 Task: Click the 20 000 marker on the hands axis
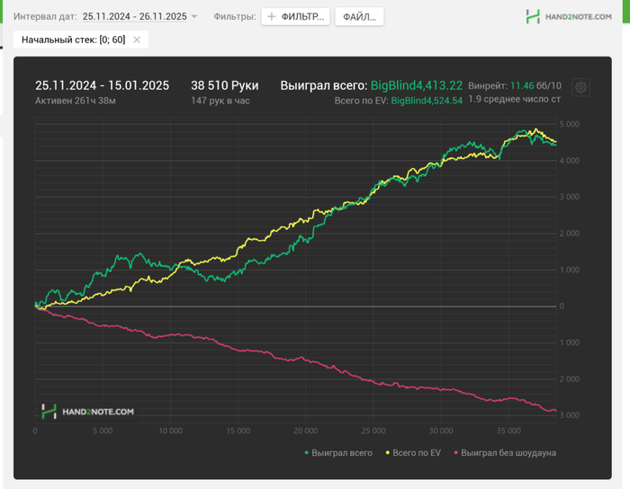point(305,431)
